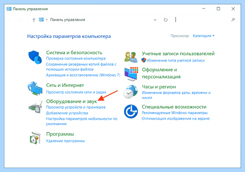The image size is (245, 172).
Task: Click the Up arrow navigation button
Action: [34, 20]
